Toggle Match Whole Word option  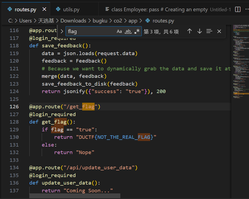click(128, 31)
